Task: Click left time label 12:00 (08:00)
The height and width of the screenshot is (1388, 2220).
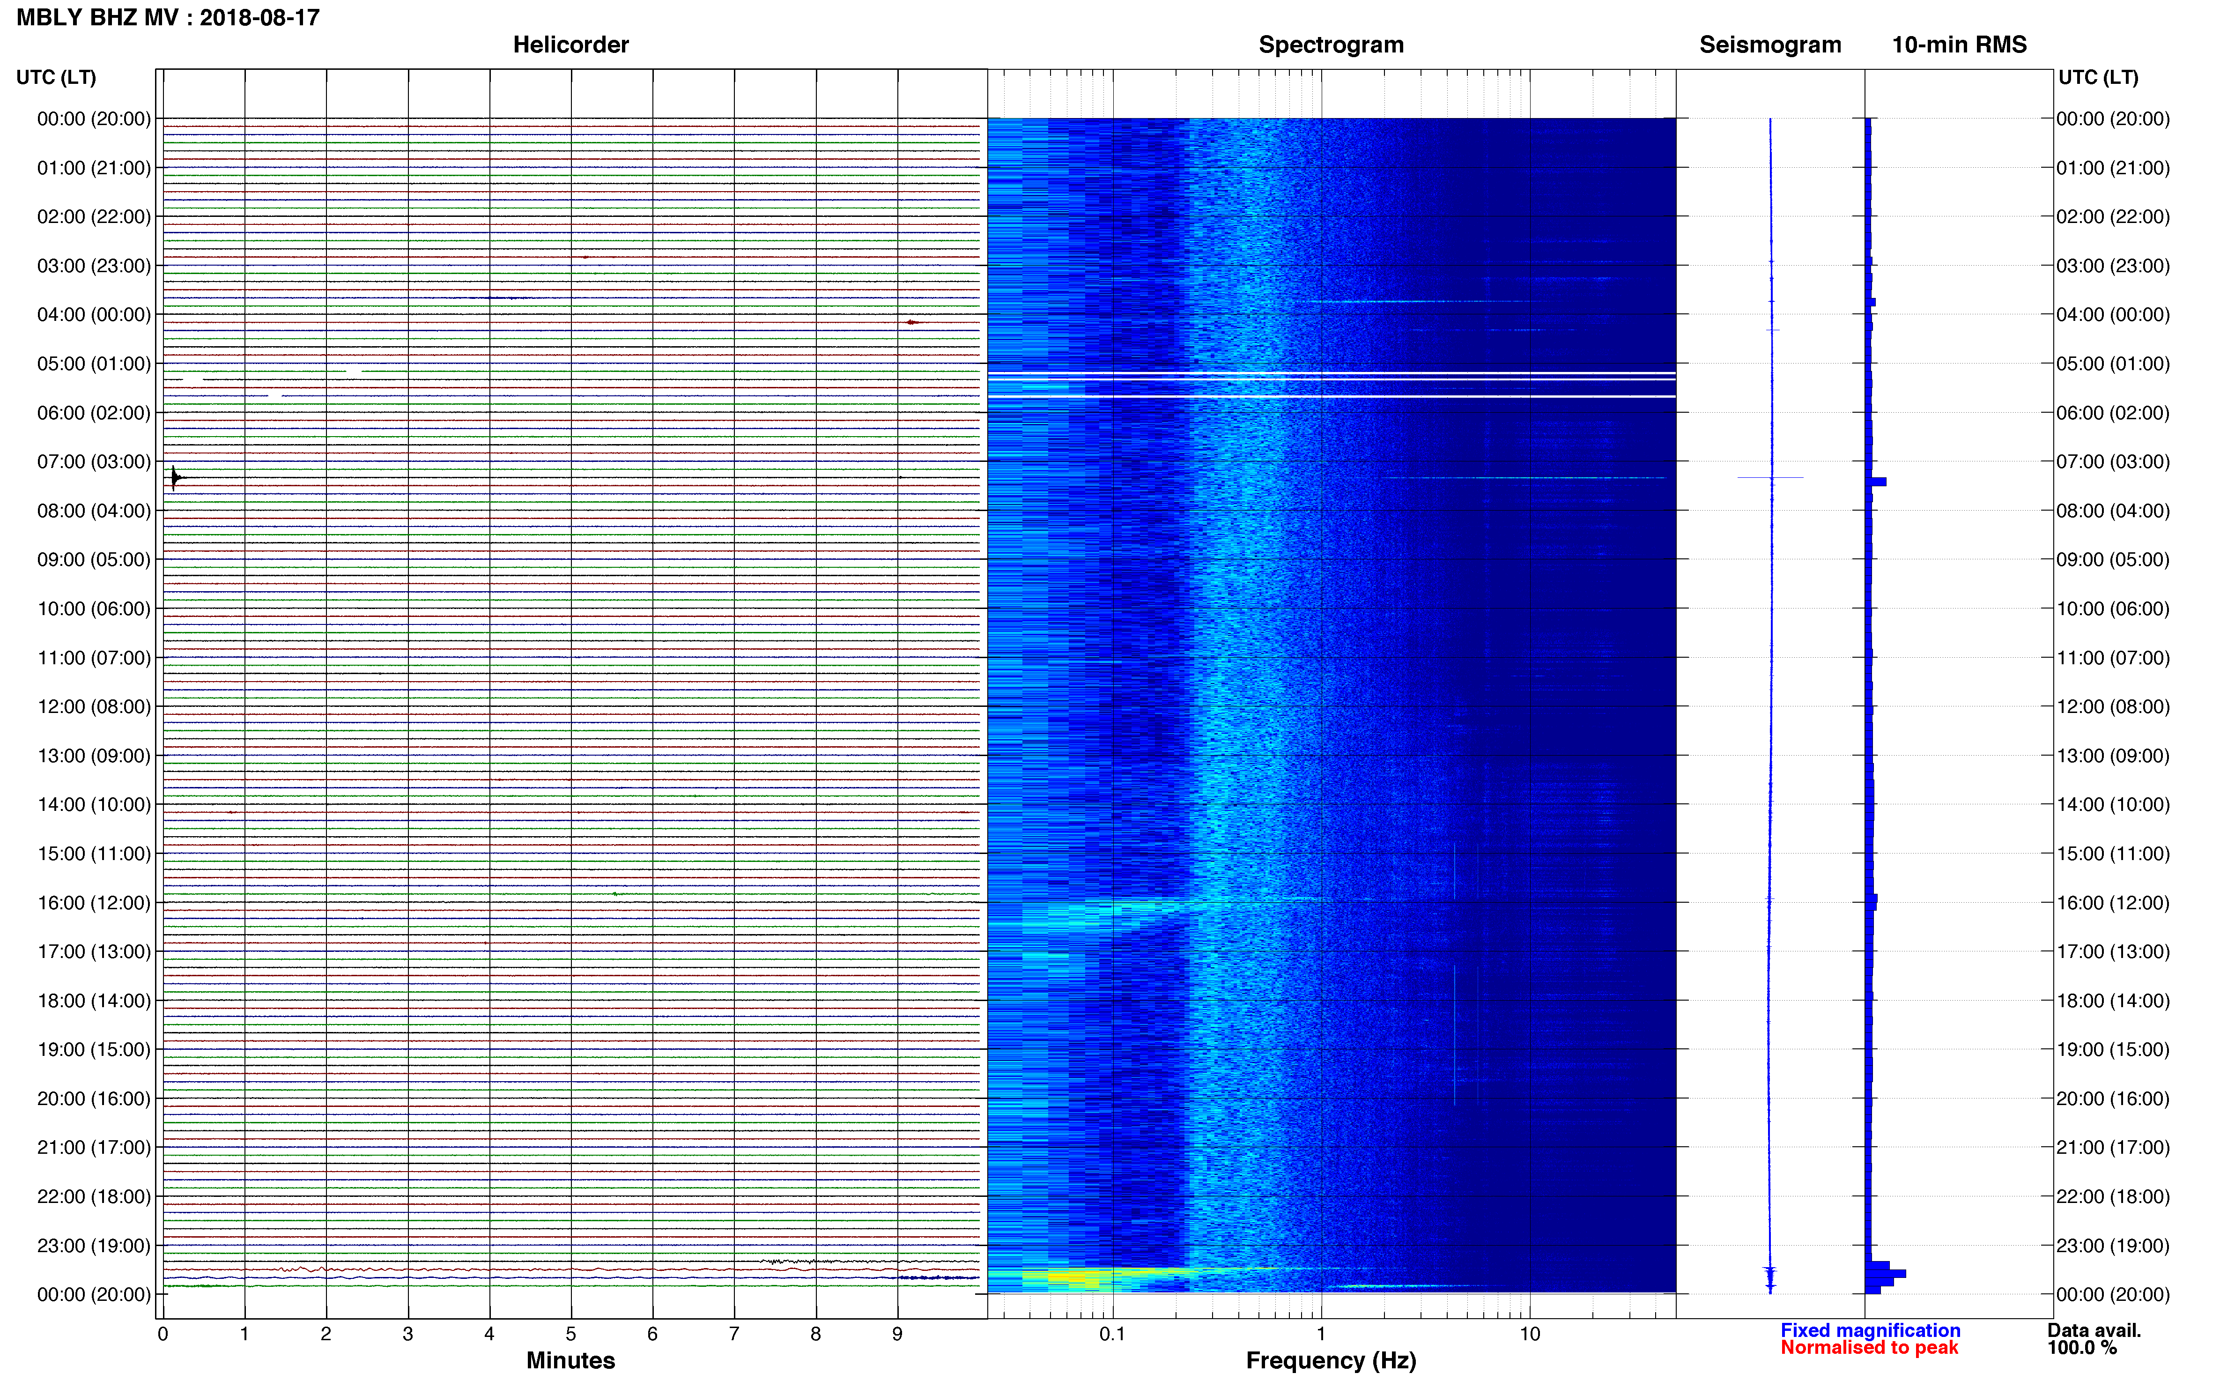Action: 94,707
